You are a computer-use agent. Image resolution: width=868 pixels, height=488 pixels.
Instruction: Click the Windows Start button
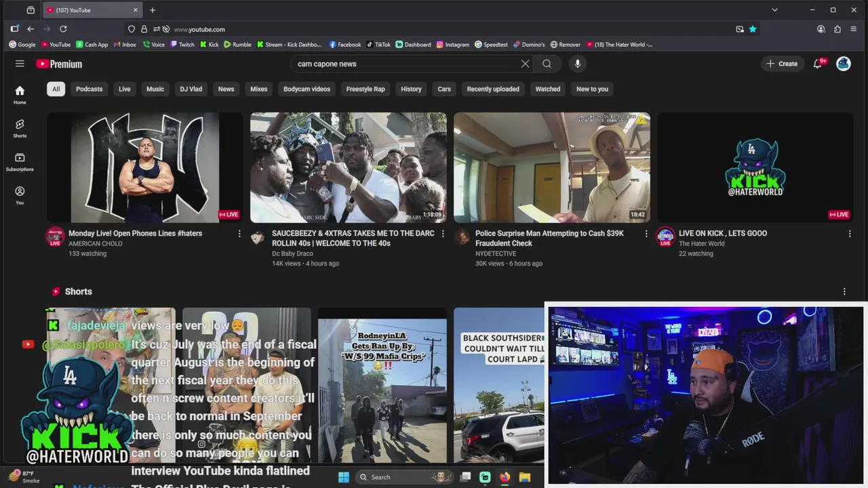(x=344, y=477)
